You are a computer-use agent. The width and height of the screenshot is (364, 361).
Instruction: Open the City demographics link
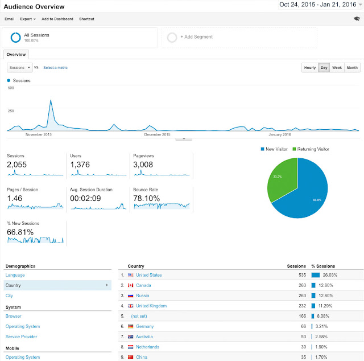[9, 296]
